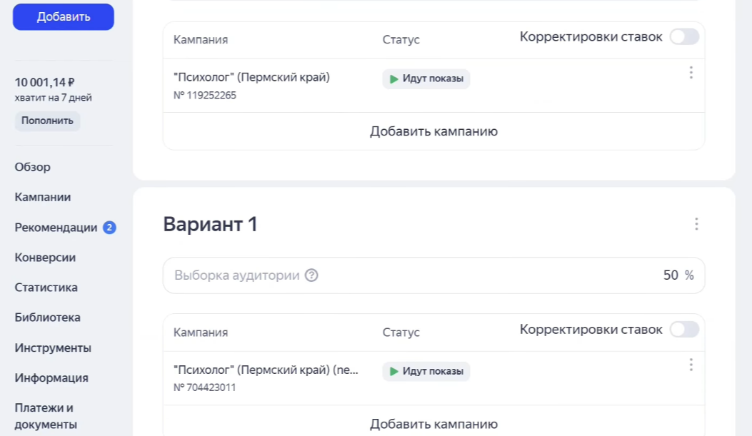
Task: Open the kebab menu for campaign № 119252265
Action: point(691,71)
